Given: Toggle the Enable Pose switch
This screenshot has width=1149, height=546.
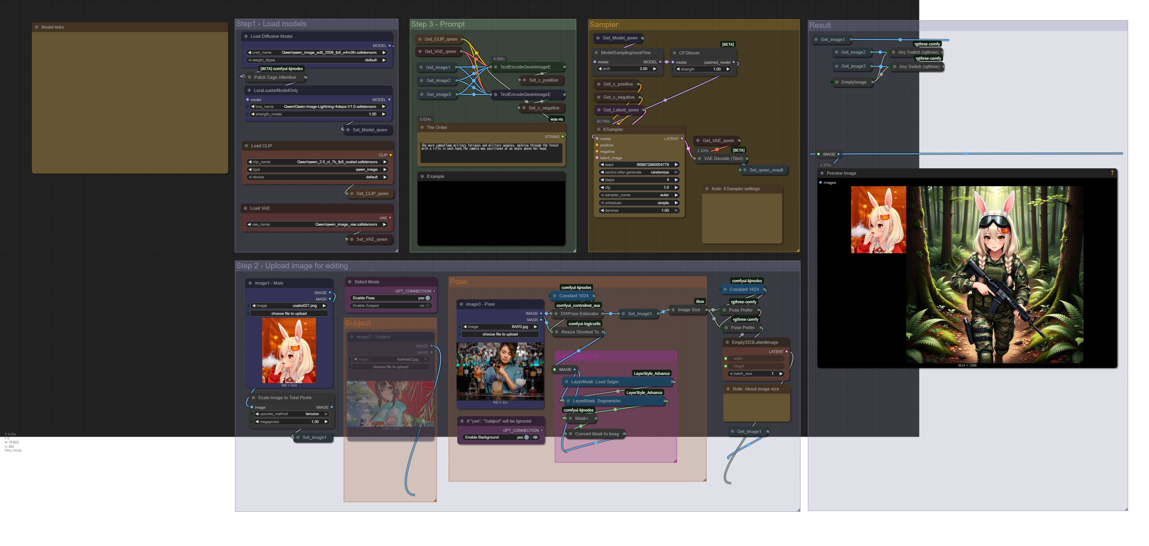Looking at the screenshot, I should [x=428, y=298].
